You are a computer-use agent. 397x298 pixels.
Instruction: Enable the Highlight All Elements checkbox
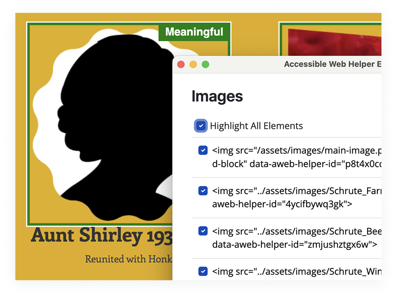[200, 125]
